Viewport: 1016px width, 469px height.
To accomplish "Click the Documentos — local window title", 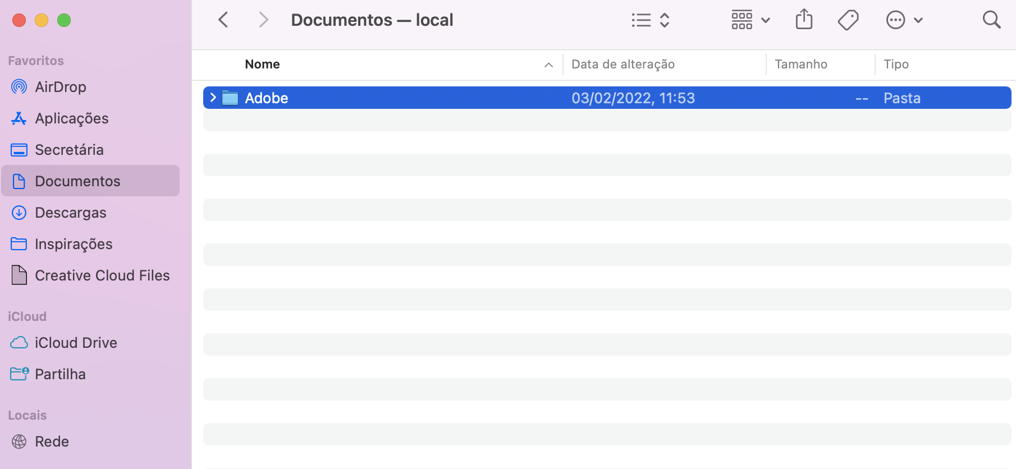I will (372, 20).
